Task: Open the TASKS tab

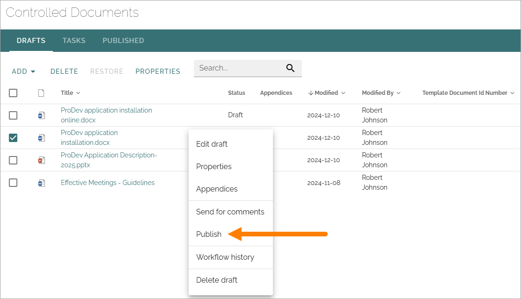Action: tap(74, 41)
